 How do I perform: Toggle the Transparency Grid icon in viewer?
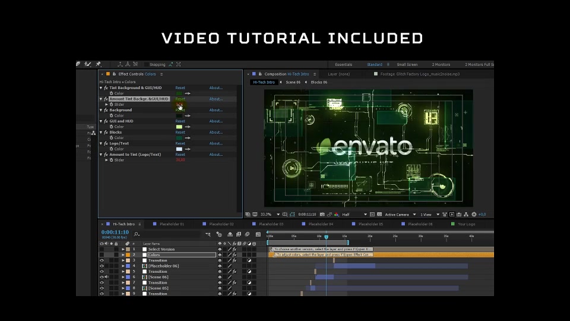379,215
